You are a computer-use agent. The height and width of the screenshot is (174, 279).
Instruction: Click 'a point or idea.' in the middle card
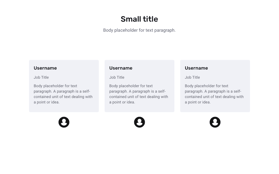[122, 102]
